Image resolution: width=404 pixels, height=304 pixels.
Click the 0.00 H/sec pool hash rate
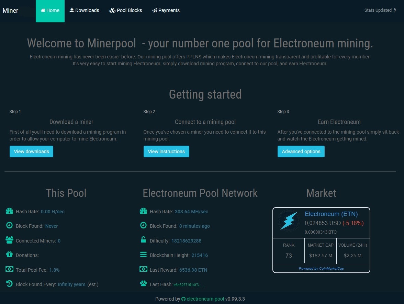point(53,212)
